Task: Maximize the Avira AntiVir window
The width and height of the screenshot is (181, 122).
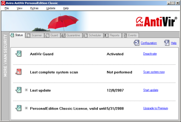Action: click(173, 3)
